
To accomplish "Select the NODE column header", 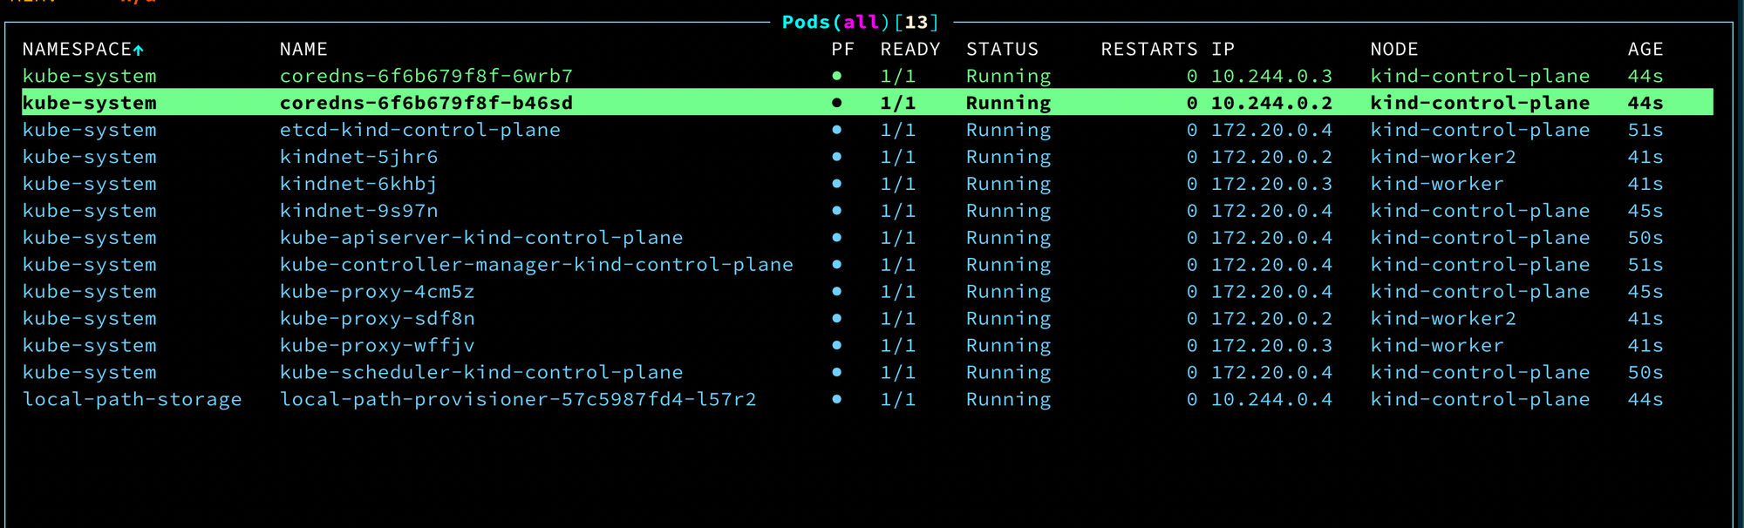I will pos(1394,50).
